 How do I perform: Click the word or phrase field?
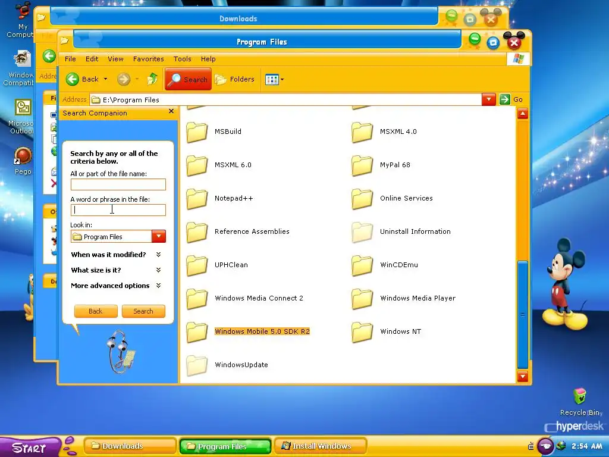click(118, 210)
